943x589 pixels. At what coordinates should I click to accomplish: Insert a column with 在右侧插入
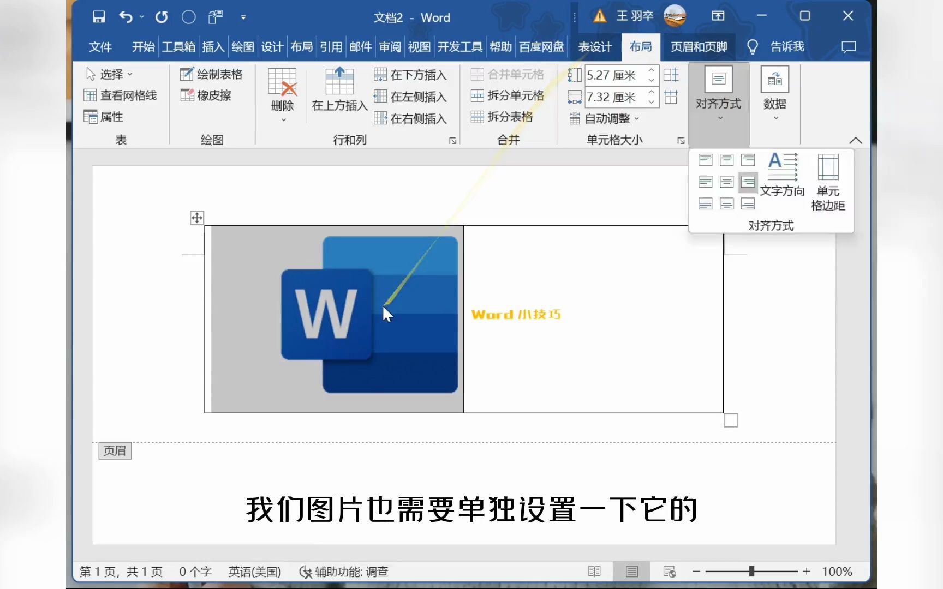tap(410, 118)
